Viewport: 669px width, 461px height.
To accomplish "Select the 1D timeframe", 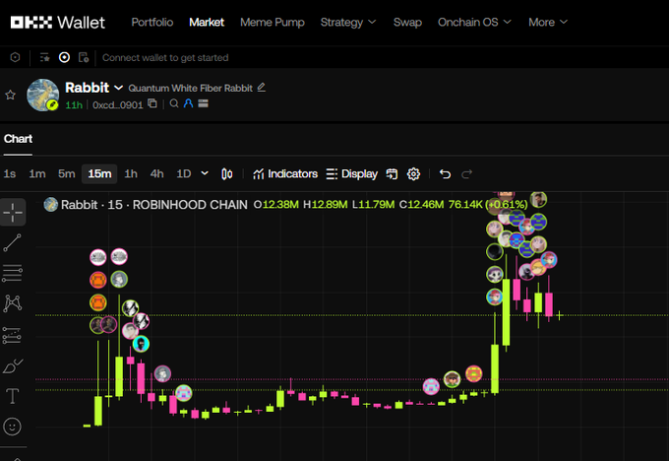I will (183, 174).
